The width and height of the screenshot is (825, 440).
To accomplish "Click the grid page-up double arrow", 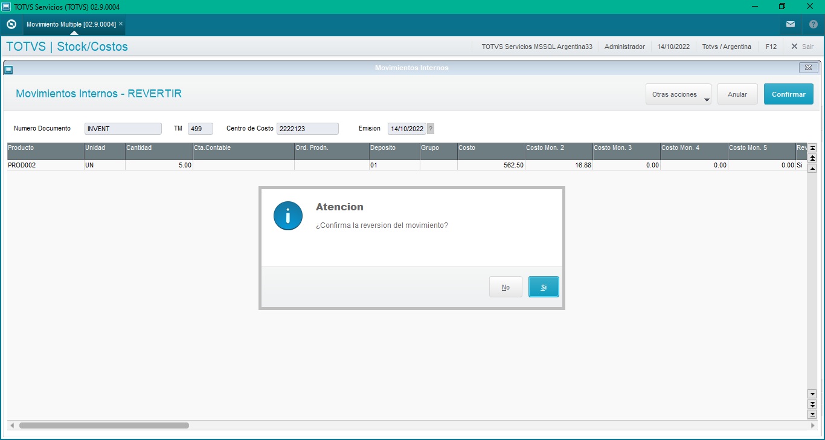I will [x=812, y=158].
